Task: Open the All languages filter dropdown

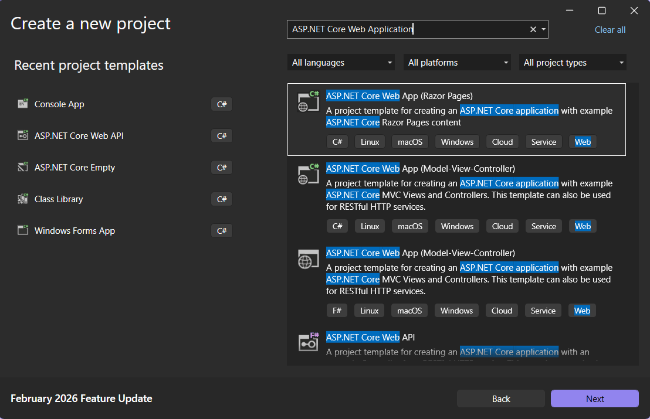Action: (342, 63)
